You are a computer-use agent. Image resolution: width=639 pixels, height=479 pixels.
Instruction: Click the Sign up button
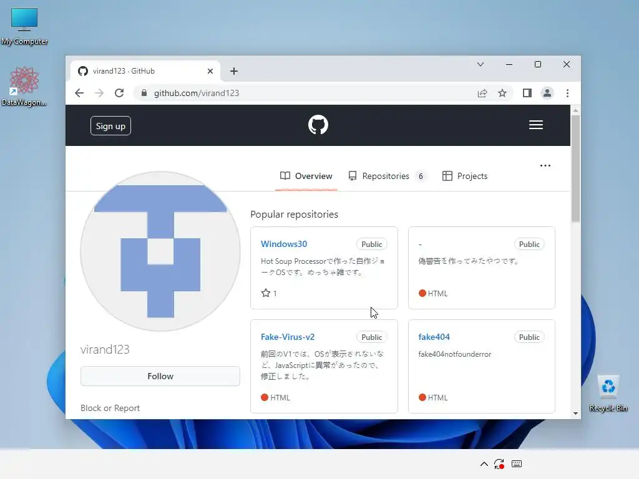(x=110, y=126)
